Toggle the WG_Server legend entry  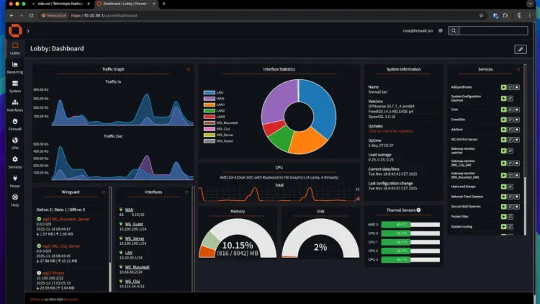click(x=218, y=135)
